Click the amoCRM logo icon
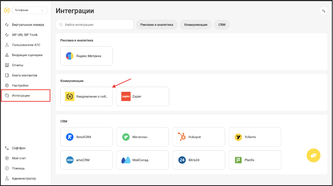This screenshot has height=186, width=333. [70, 160]
